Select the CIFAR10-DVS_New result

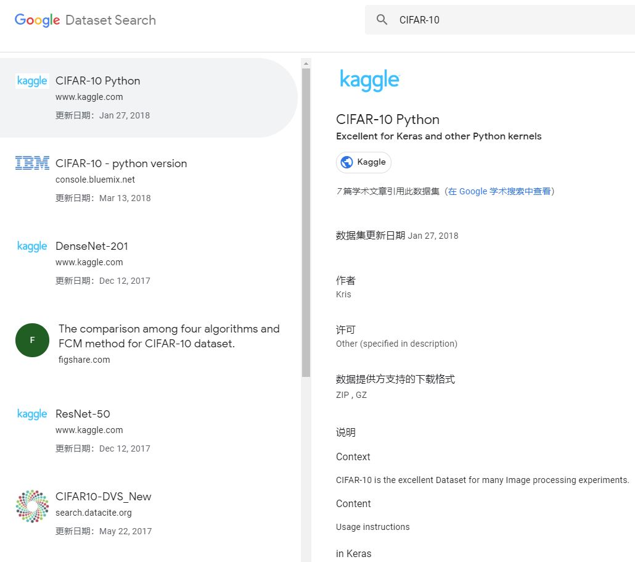[x=103, y=497]
